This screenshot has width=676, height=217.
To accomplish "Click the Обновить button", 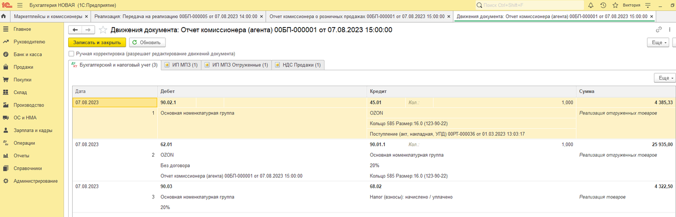I will coord(147,42).
